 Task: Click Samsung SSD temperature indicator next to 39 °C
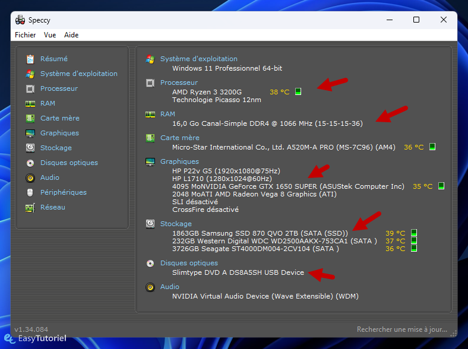click(x=414, y=232)
